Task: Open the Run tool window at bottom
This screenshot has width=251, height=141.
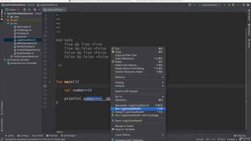Action: [x=10, y=136]
